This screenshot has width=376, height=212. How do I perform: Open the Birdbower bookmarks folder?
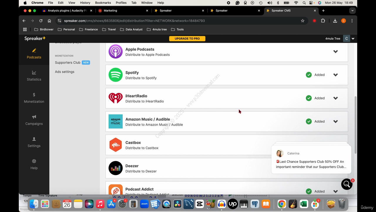[44, 29]
